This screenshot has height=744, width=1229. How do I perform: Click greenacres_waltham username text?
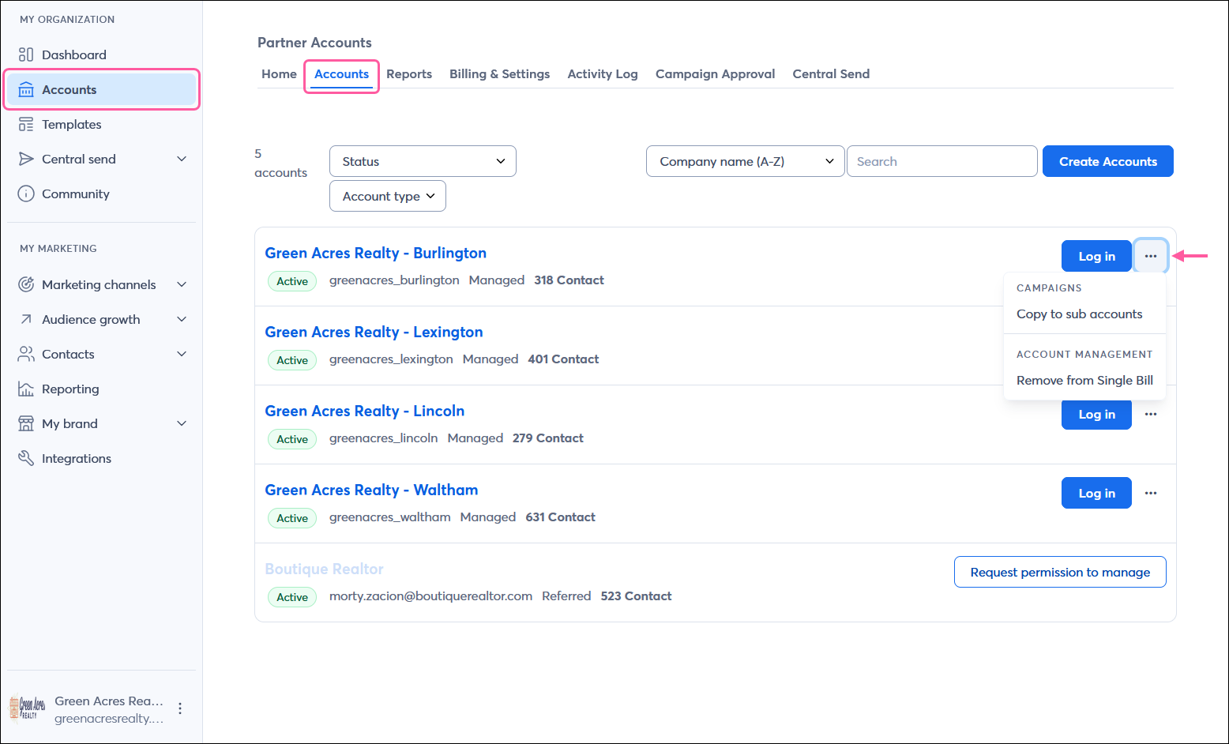(390, 517)
